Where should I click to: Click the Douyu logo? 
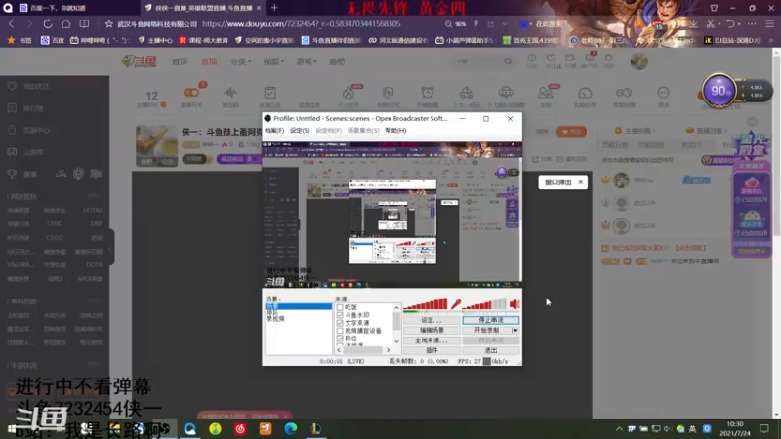139,61
